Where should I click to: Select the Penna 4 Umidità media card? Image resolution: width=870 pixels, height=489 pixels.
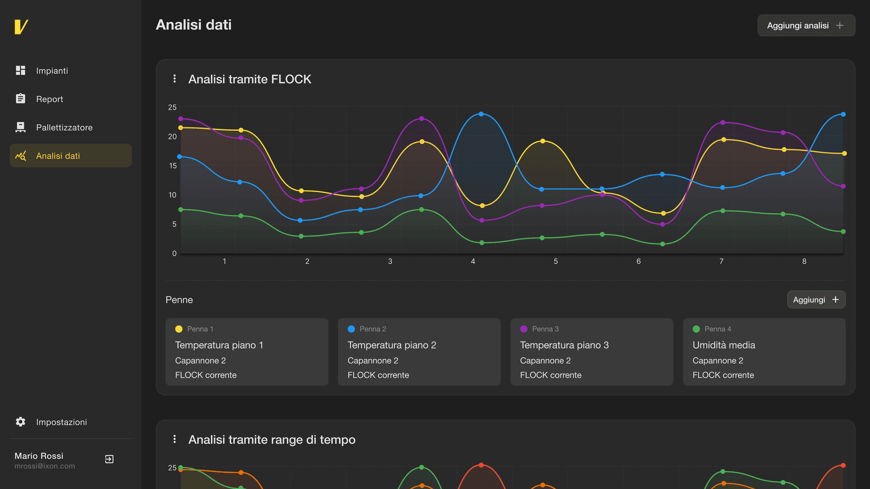[764, 352]
